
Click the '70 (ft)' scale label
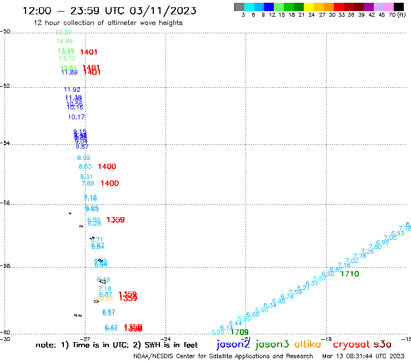click(x=397, y=15)
